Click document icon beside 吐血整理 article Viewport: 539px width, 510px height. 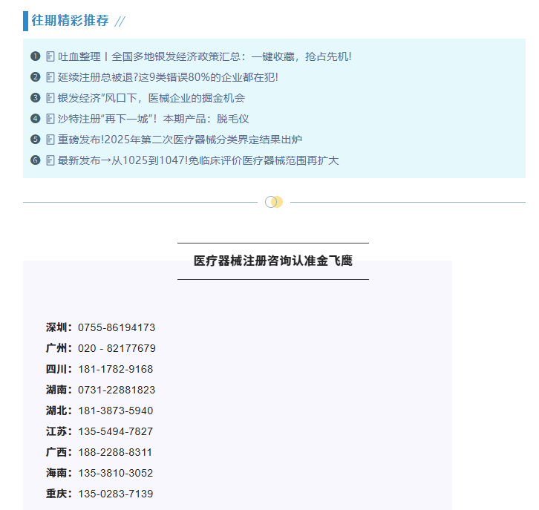[x=50, y=56]
